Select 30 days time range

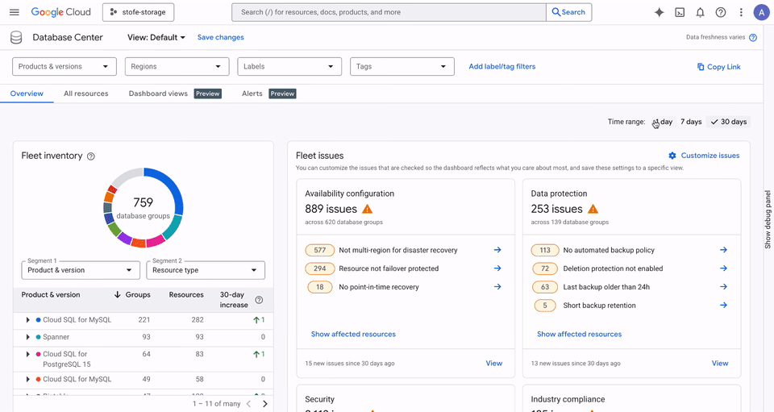(x=729, y=122)
